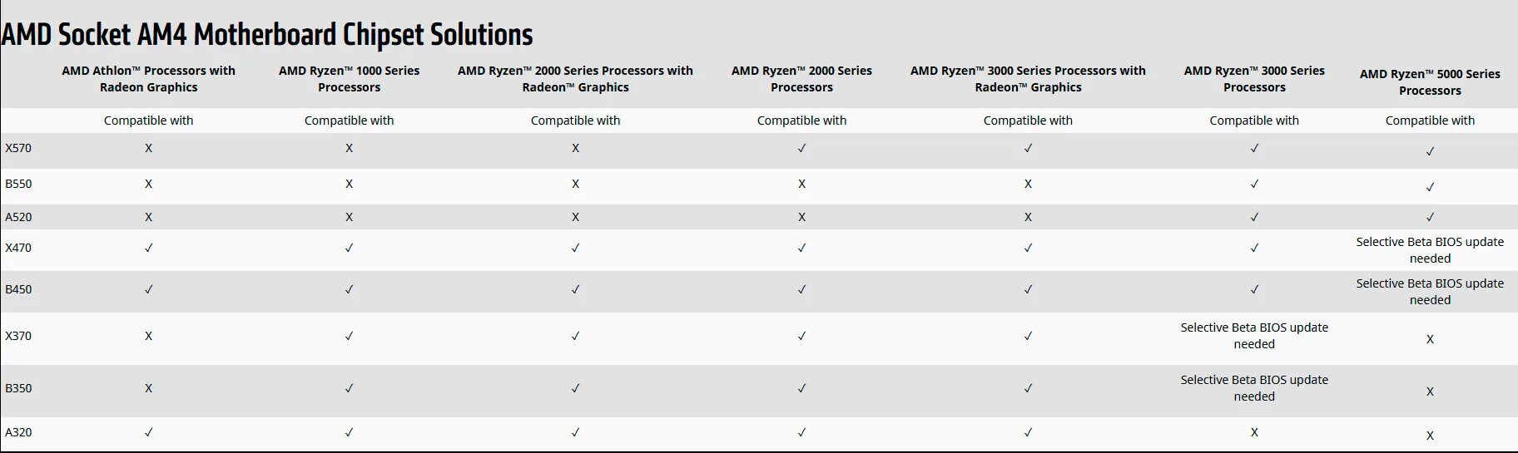The width and height of the screenshot is (1518, 453).
Task: Click the X mark for B350 Ryzen 5000 column
Action: click(1430, 391)
